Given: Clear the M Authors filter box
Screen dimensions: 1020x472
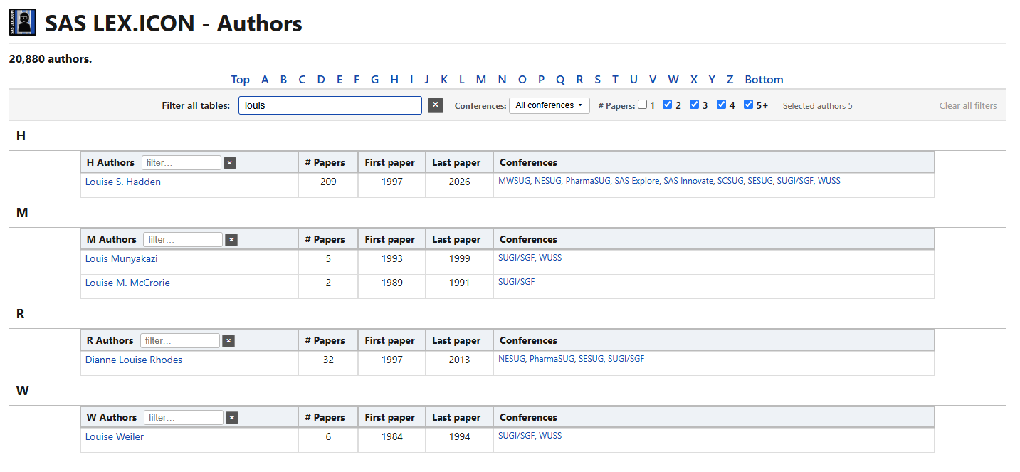Looking at the screenshot, I should pyautogui.click(x=231, y=240).
